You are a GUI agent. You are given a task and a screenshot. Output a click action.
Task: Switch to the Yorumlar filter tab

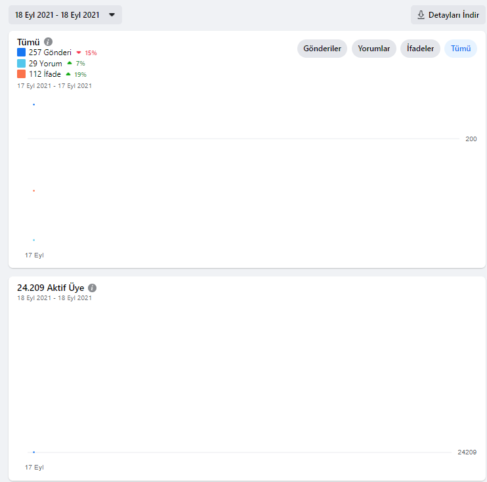pyautogui.click(x=374, y=49)
